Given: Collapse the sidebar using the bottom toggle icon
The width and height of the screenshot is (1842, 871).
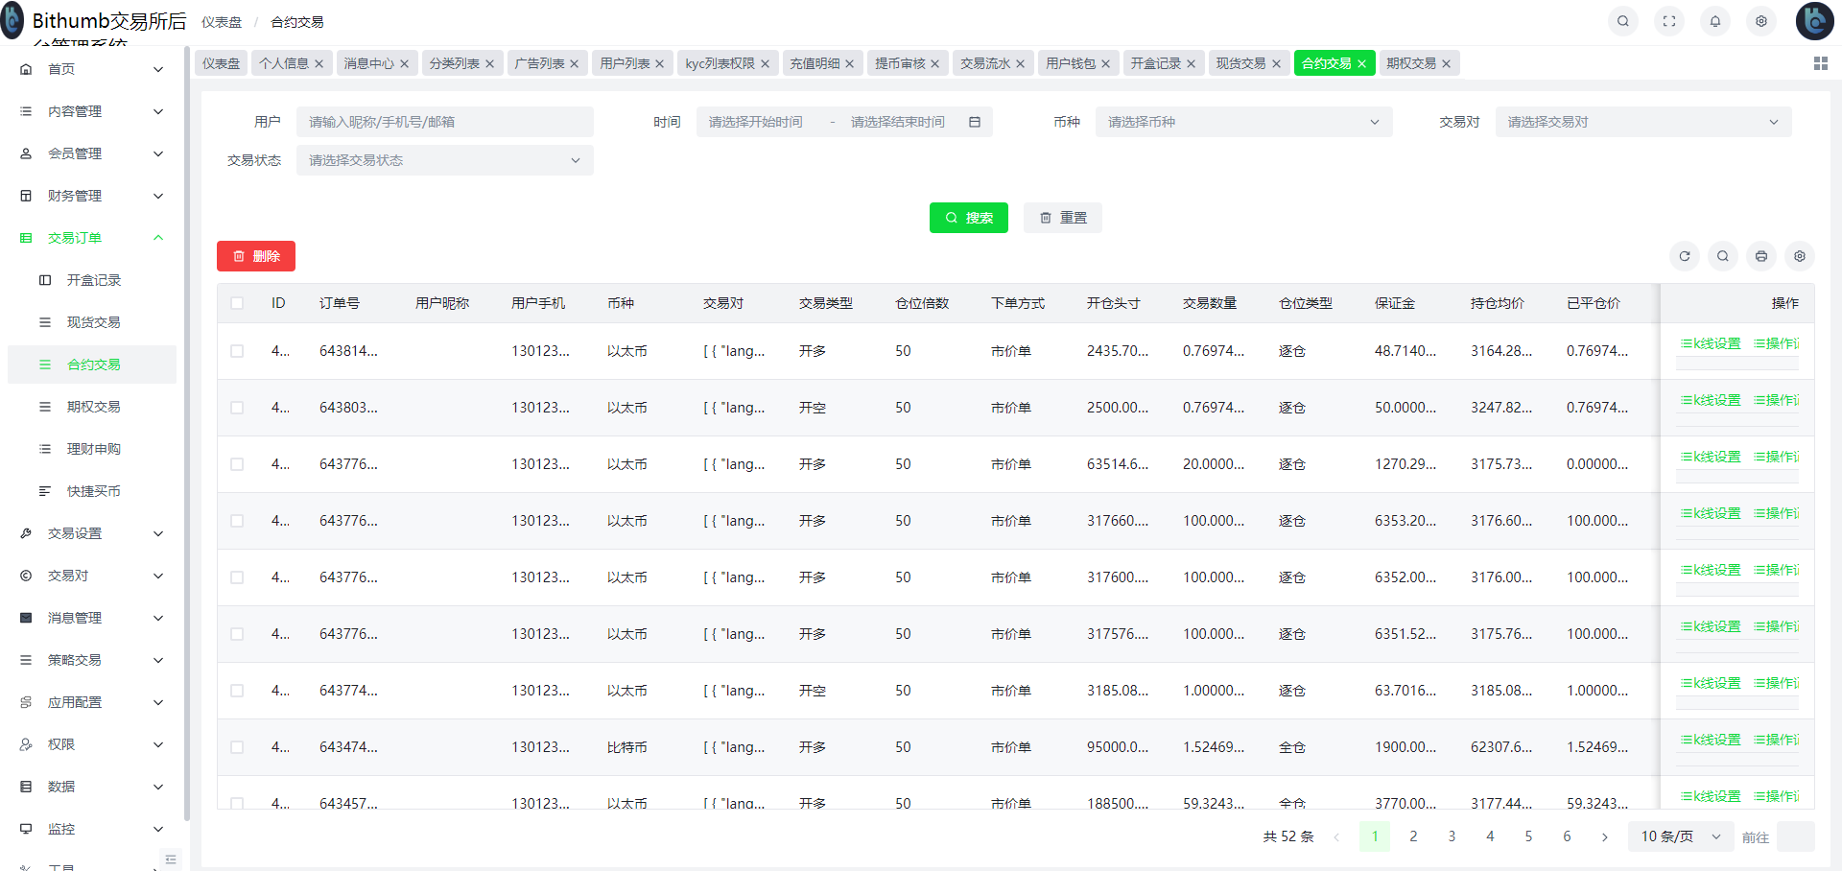Looking at the screenshot, I should pyautogui.click(x=171, y=859).
